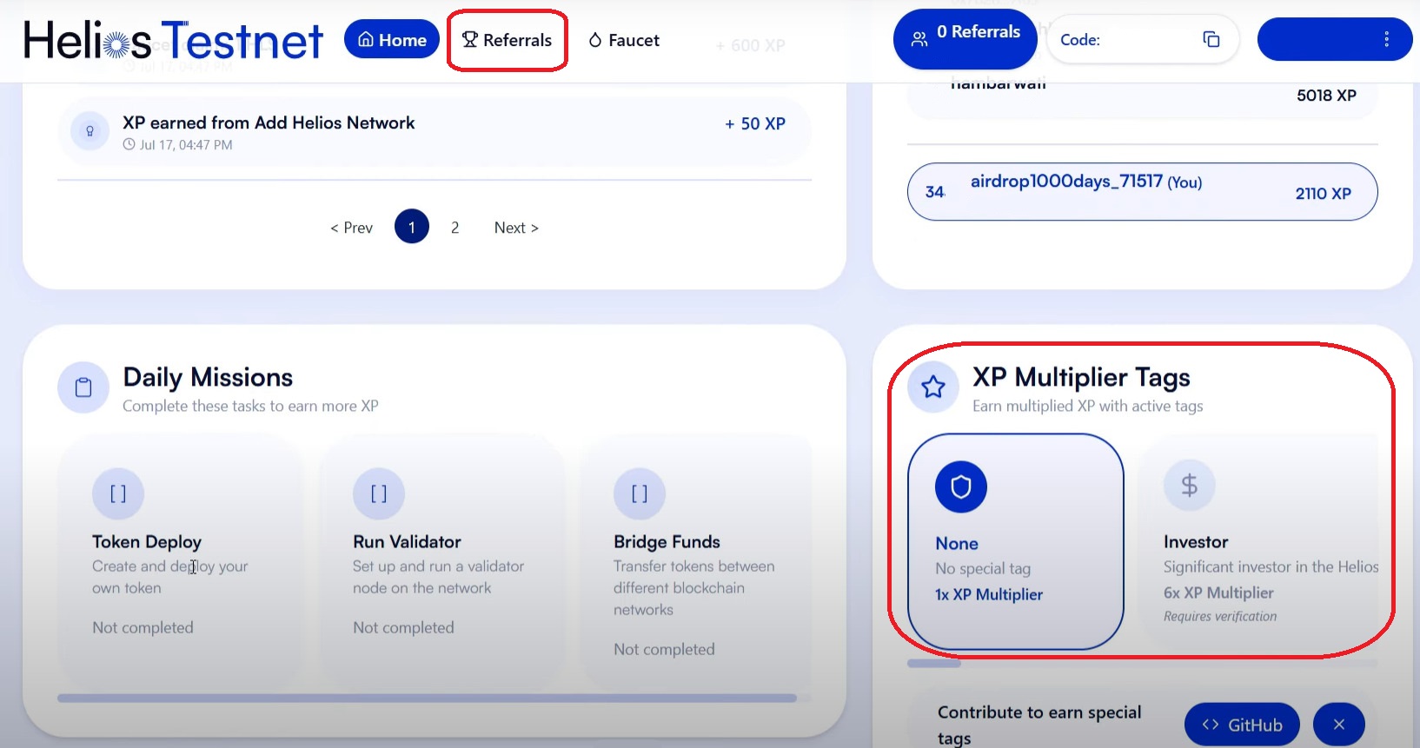Screen dimensions: 1420x748
Task: Click the 0 Referrals button
Action: (965, 39)
